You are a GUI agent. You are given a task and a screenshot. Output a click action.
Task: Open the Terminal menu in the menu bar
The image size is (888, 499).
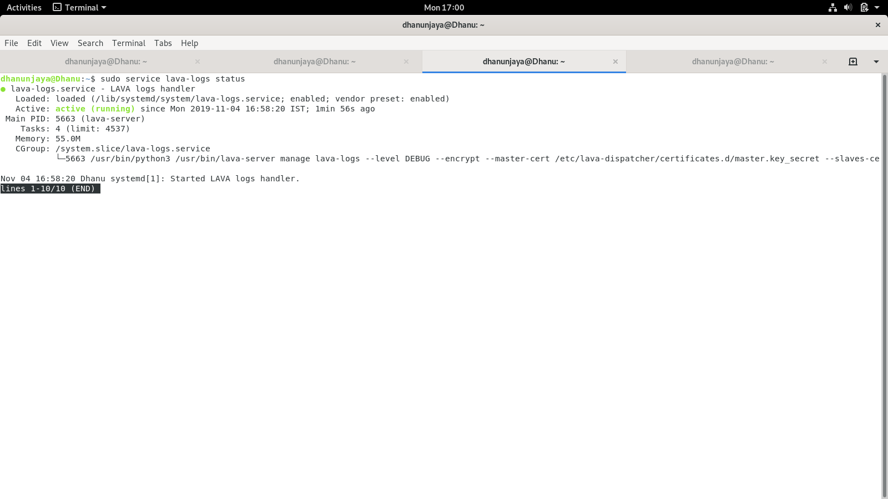[x=129, y=43]
